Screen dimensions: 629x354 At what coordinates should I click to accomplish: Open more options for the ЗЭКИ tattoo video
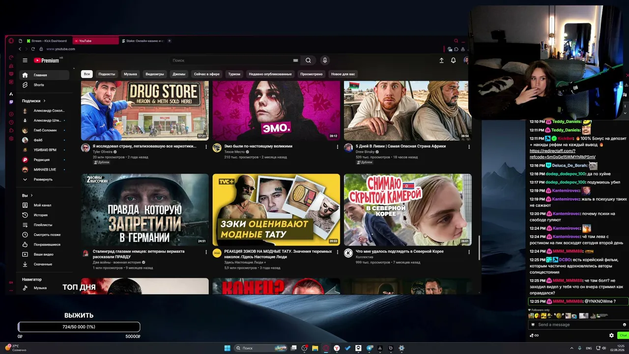point(337,252)
